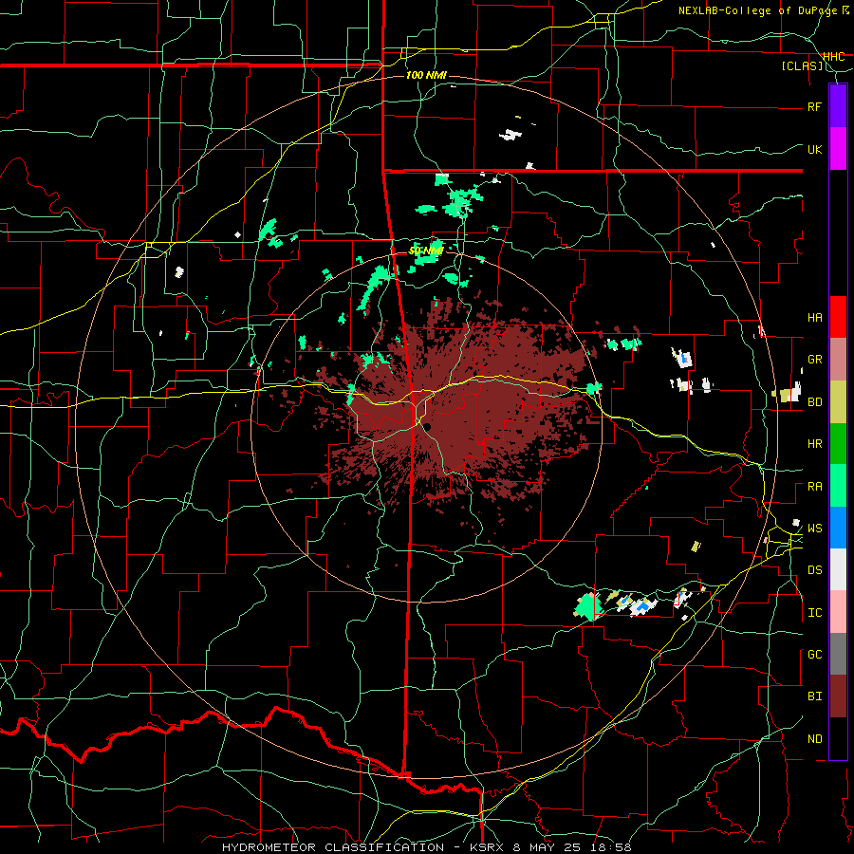The width and height of the screenshot is (854, 854).
Task: Select the RA light green swatch
Action: click(838, 486)
